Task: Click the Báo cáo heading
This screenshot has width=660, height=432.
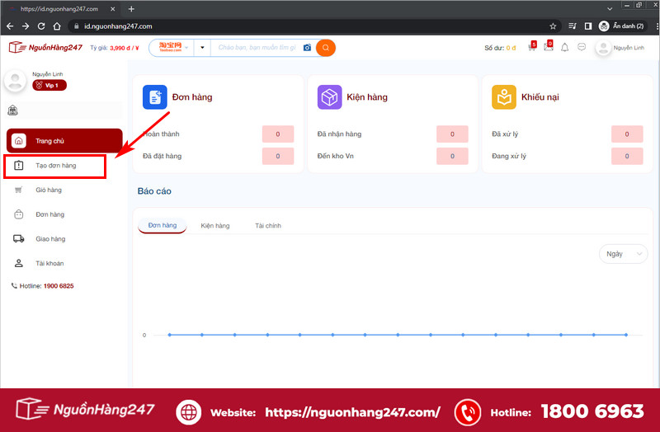Action: click(x=154, y=191)
